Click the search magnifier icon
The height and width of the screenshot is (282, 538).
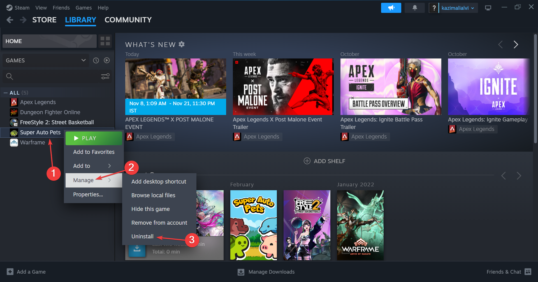[10, 76]
